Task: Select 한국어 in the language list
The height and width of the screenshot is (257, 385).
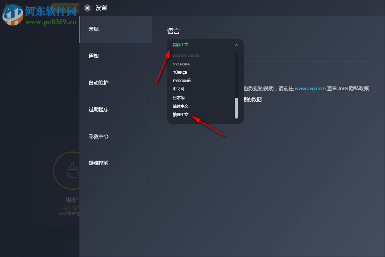Action: 179,89
